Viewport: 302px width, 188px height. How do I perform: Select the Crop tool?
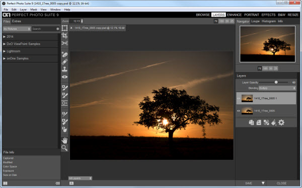pos(64,35)
